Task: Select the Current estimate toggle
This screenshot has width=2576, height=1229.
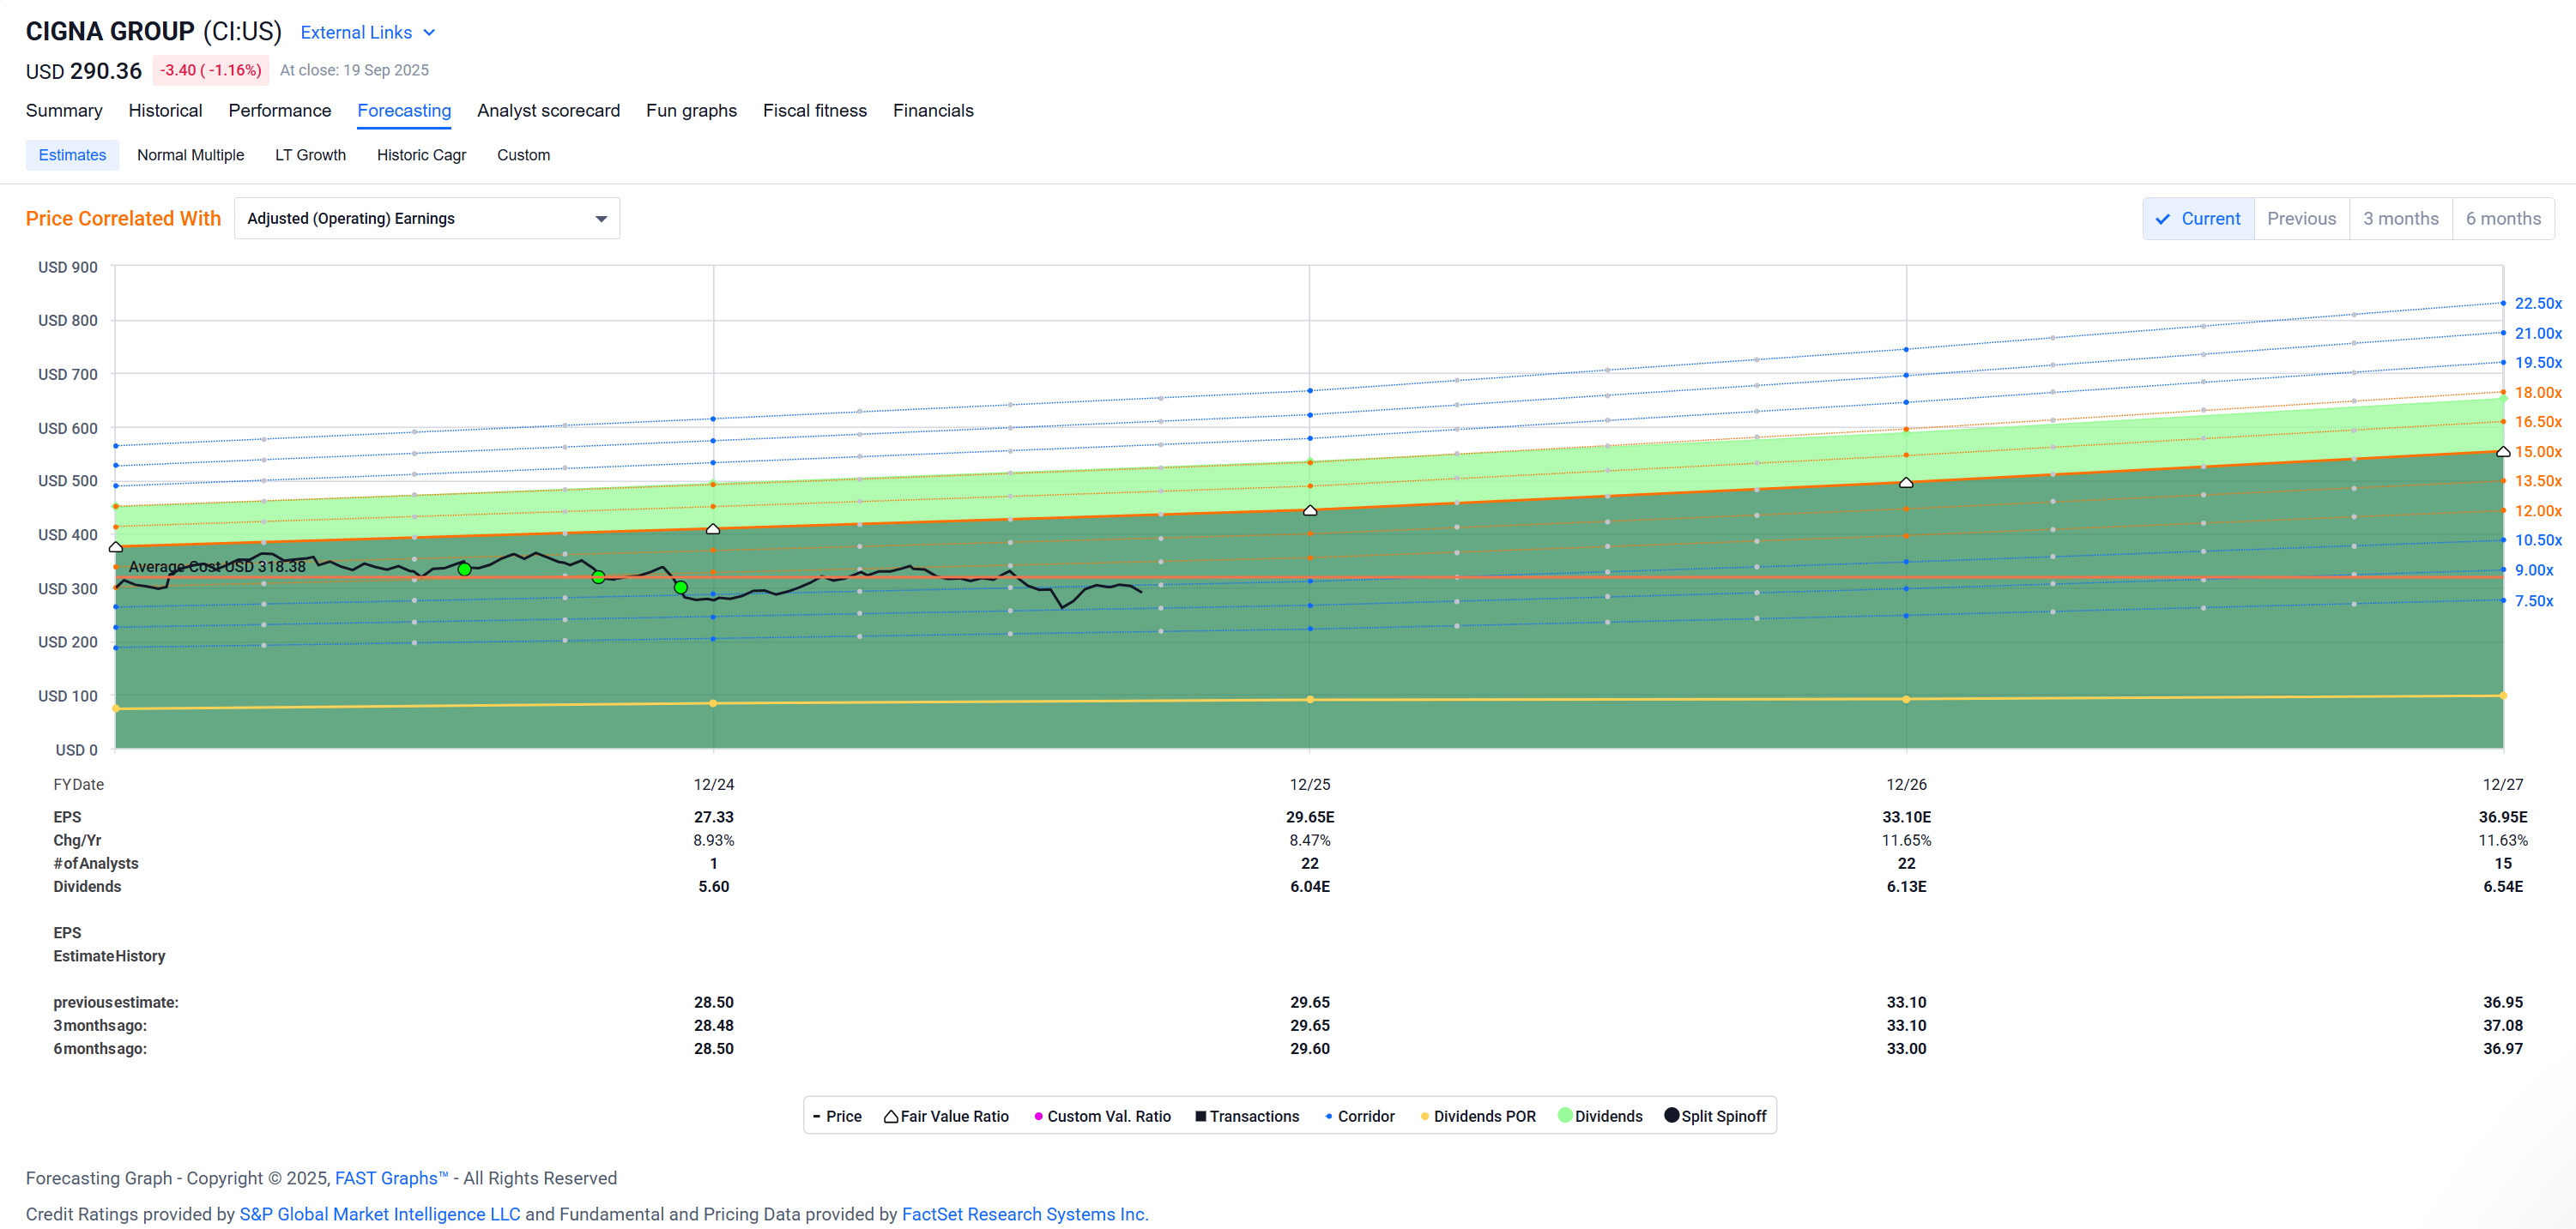Action: point(2198,219)
